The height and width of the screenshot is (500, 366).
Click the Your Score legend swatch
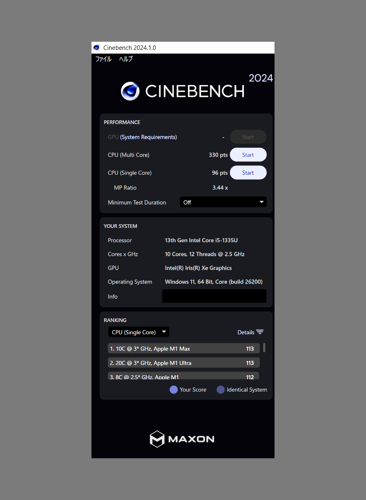click(x=174, y=390)
